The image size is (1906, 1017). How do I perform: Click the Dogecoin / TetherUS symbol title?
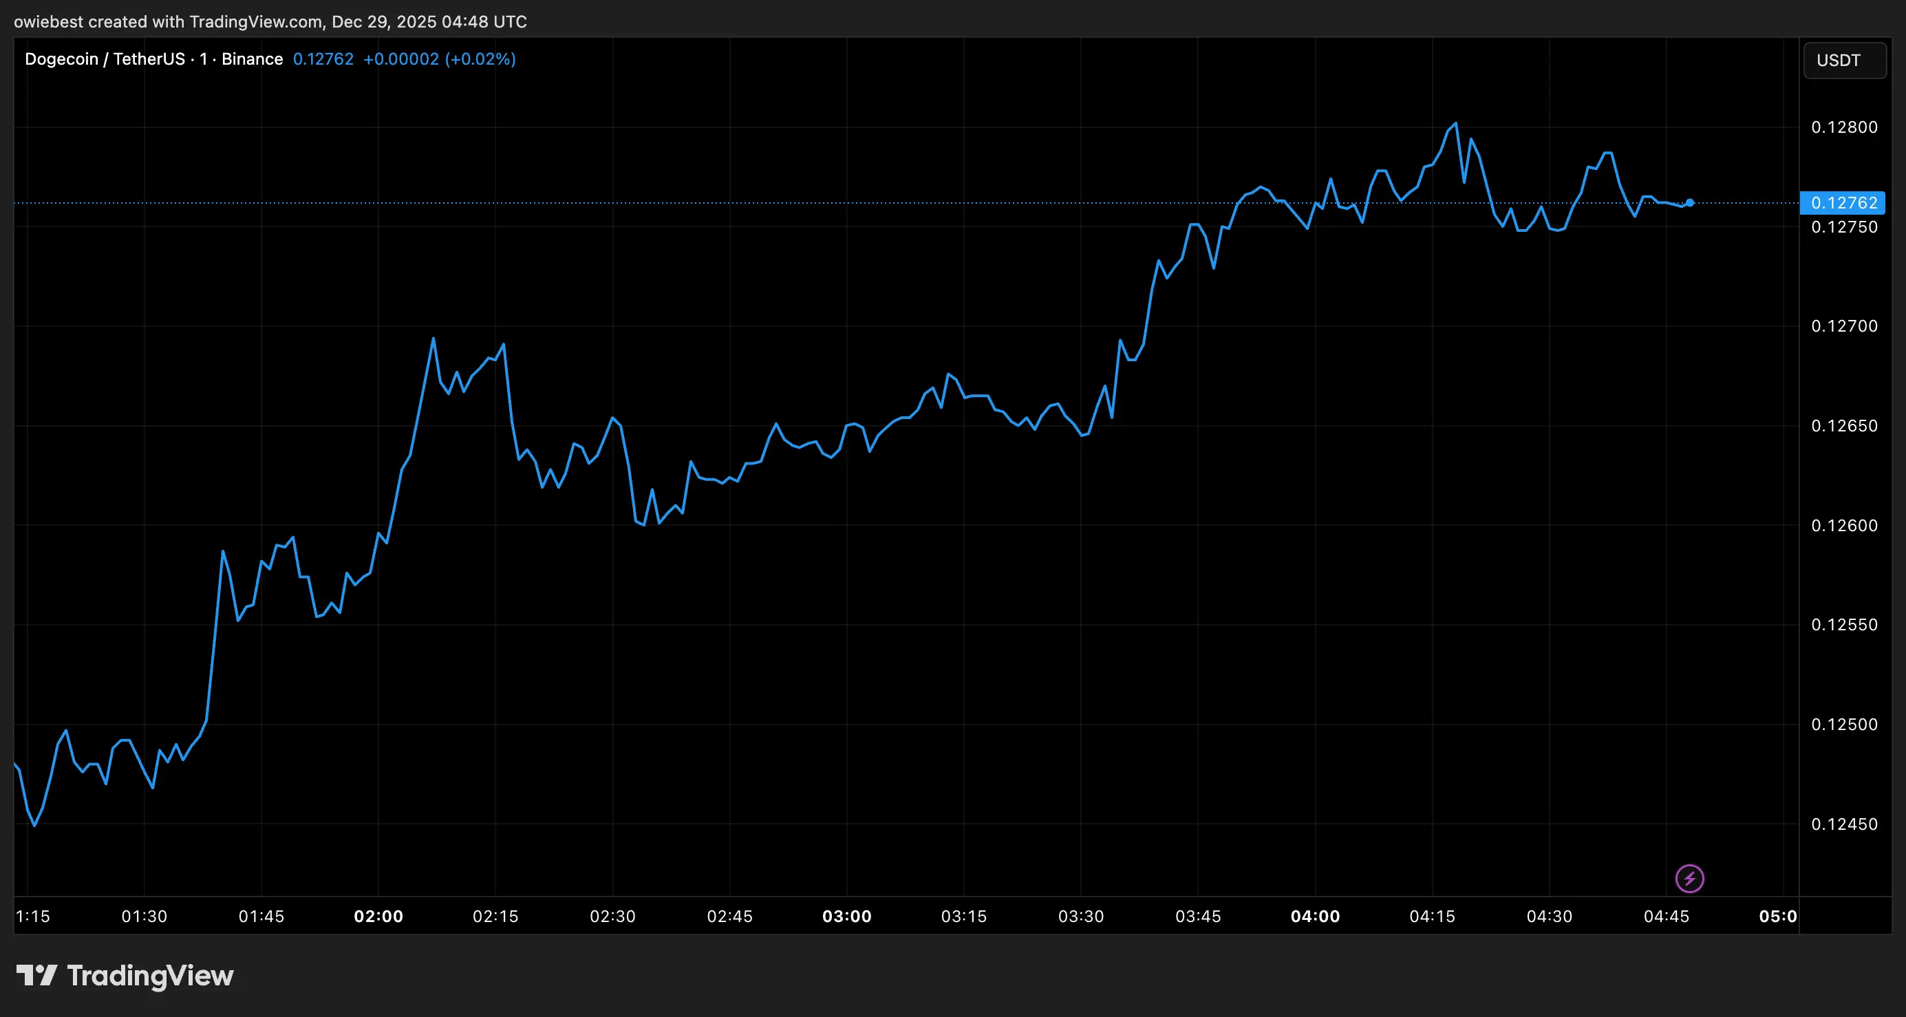[105, 59]
